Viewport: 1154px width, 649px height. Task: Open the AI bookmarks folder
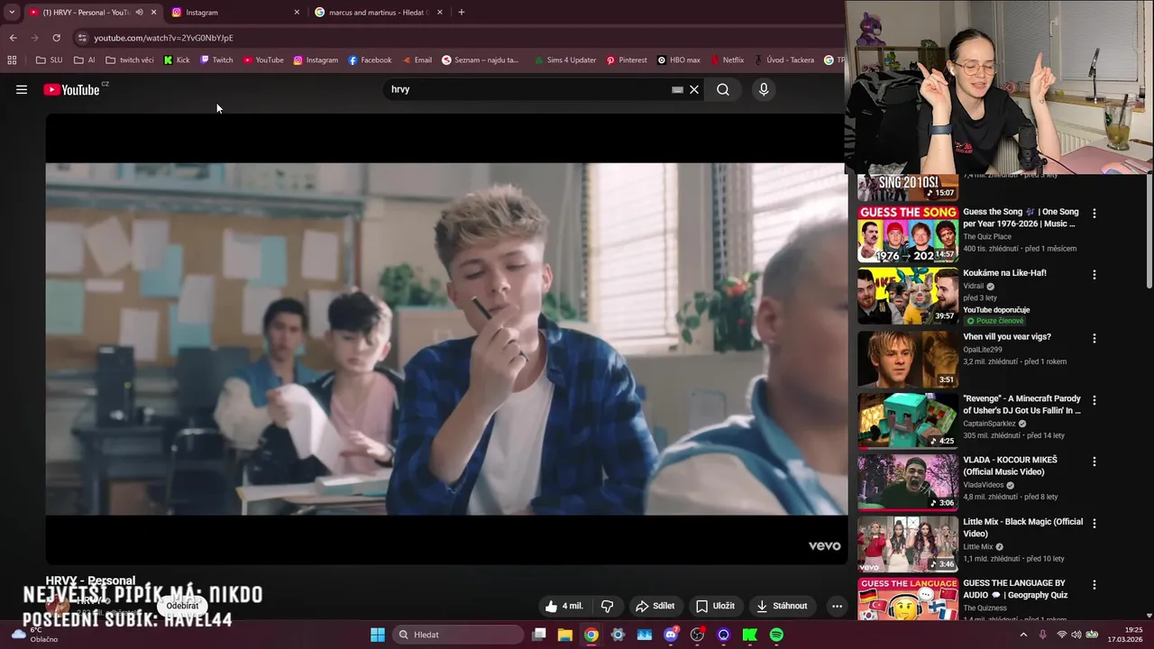[85, 60]
